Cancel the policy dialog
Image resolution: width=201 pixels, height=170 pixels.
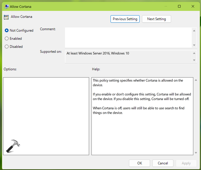163,163
